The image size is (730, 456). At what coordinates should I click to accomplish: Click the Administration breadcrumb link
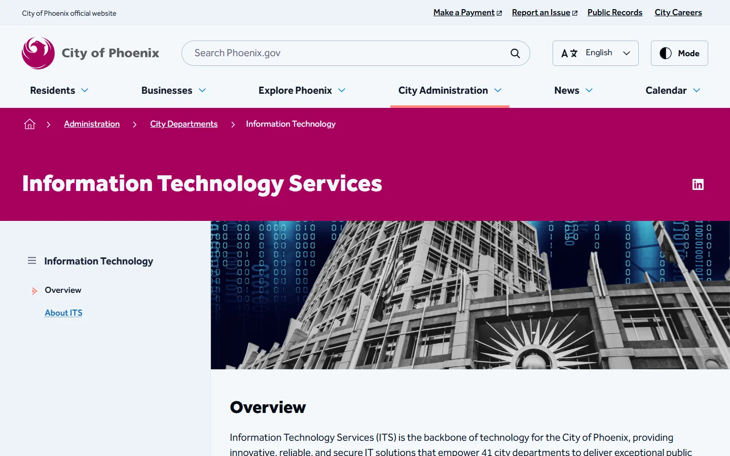coord(92,124)
